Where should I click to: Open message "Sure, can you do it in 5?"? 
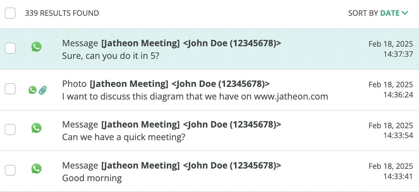coord(209,49)
